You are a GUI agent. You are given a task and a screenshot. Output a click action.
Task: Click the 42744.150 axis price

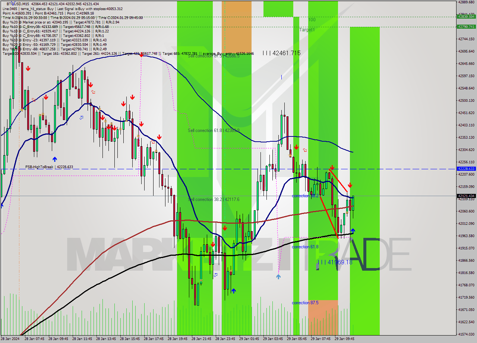pos(466,39)
